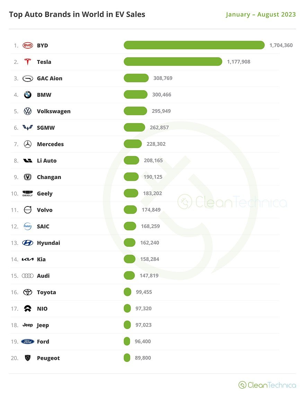Click the chart title text
The width and height of the screenshot is (305, 398).
tap(77, 15)
